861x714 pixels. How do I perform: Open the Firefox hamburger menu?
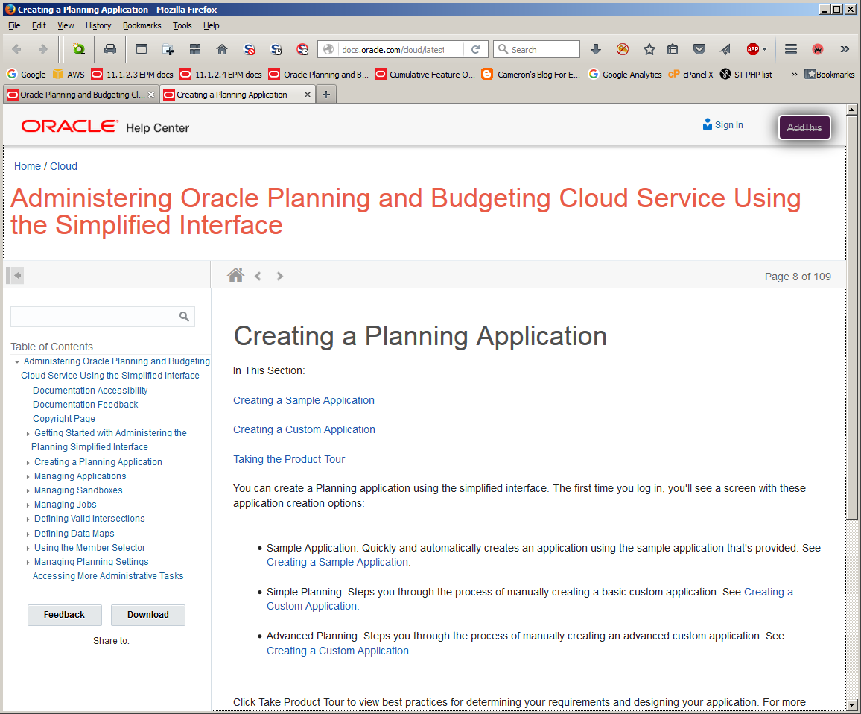click(x=791, y=49)
